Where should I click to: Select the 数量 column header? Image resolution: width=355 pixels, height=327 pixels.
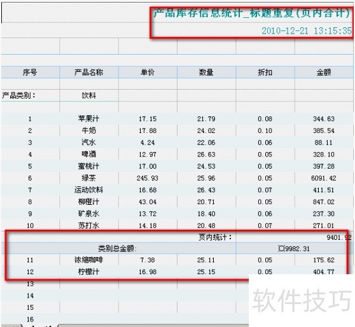point(206,73)
